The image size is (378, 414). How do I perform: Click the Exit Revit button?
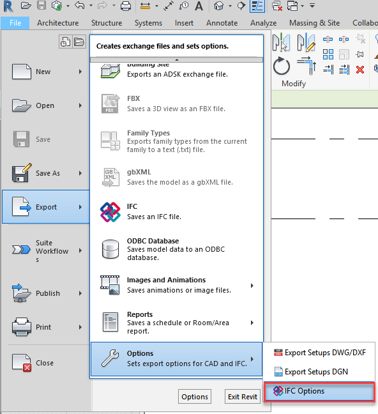click(243, 397)
